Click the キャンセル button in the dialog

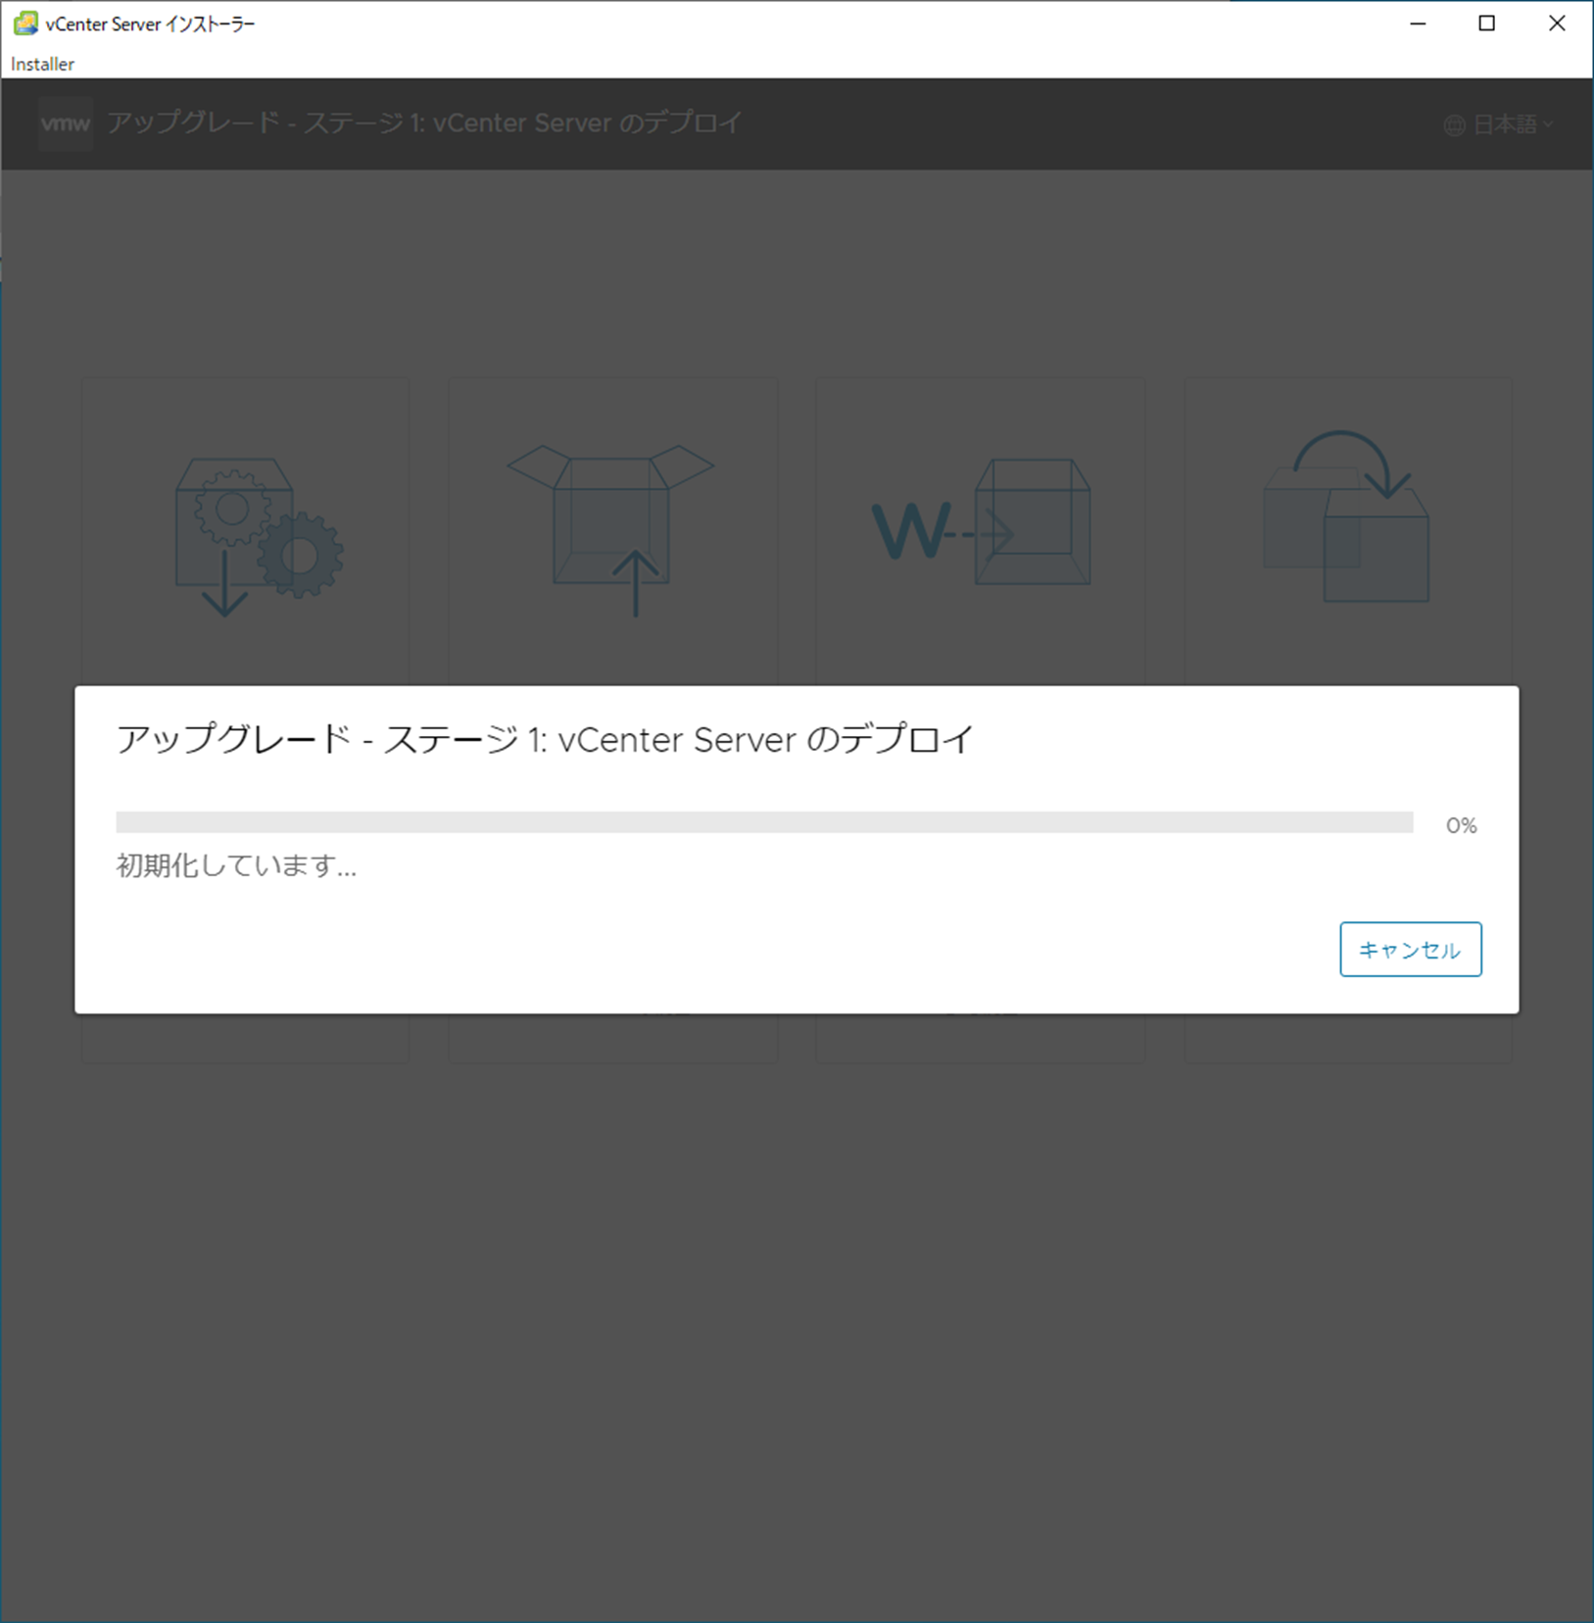pos(1410,949)
